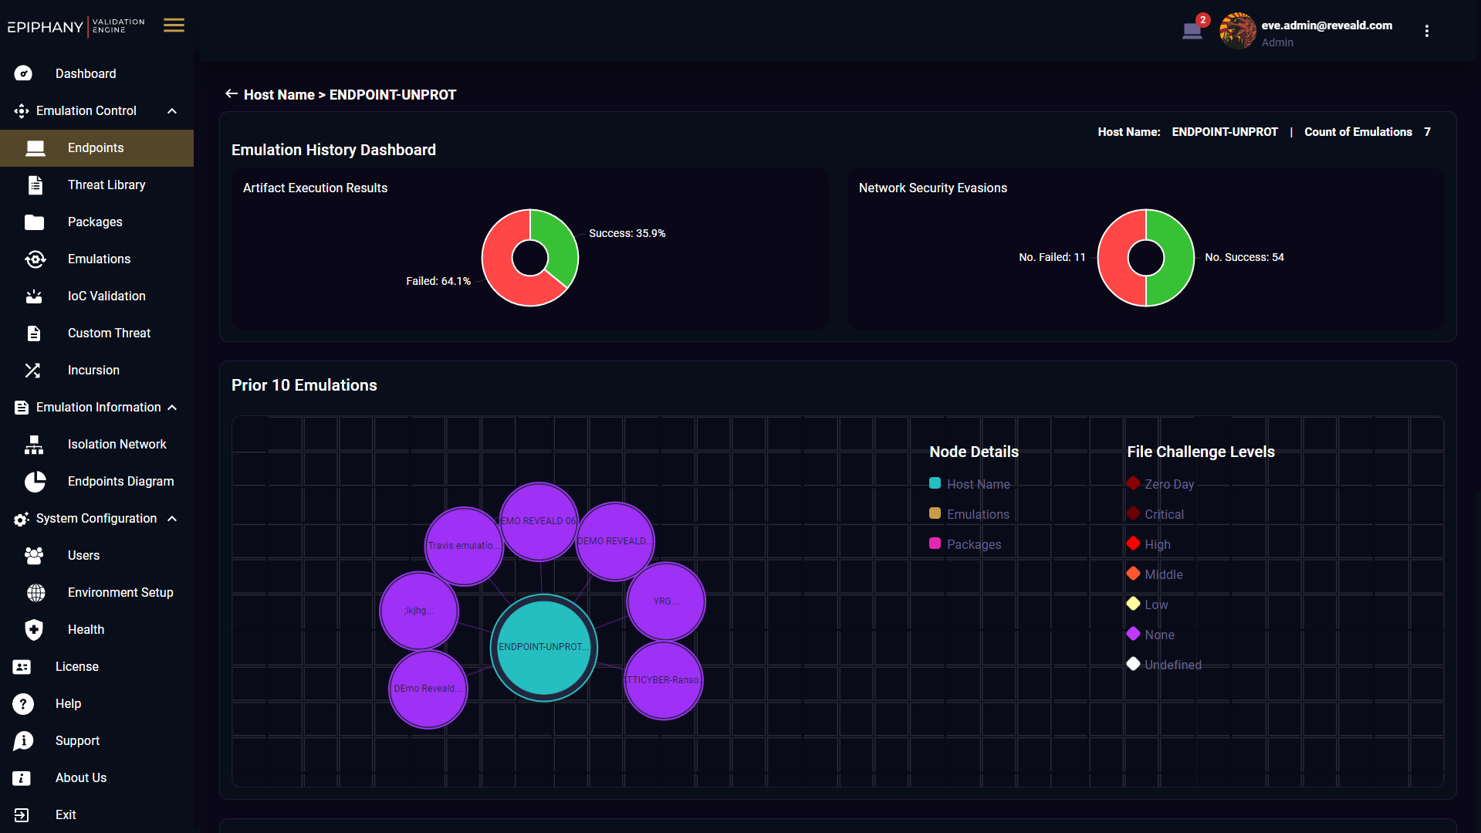The width and height of the screenshot is (1481, 833).
Task: Click the eve.admin@reveald.com account name
Action: tap(1326, 25)
